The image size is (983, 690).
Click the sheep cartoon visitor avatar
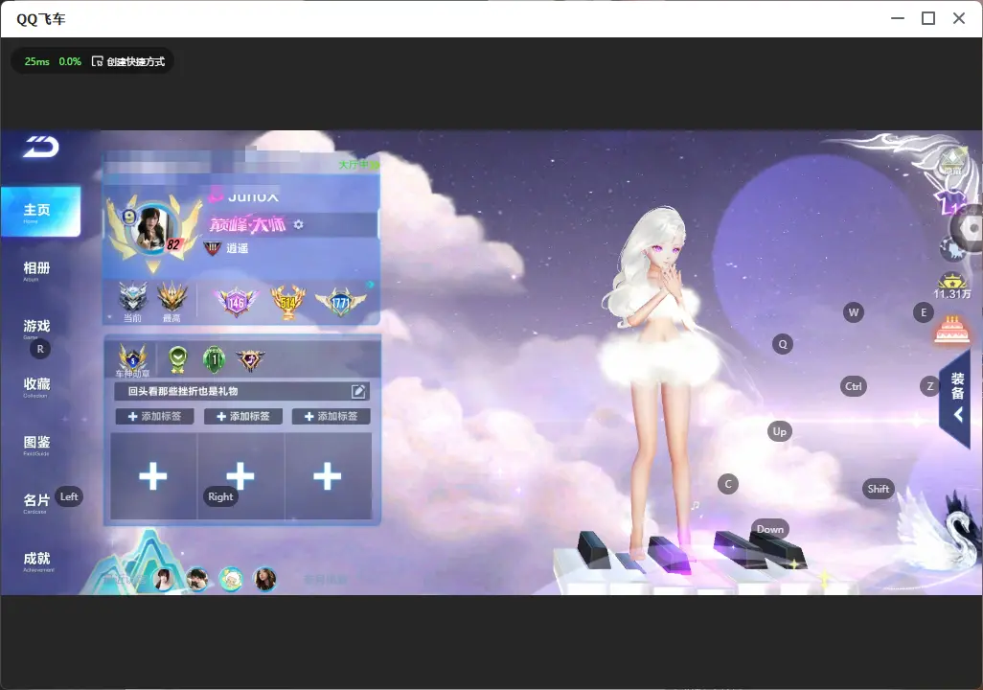click(x=231, y=579)
